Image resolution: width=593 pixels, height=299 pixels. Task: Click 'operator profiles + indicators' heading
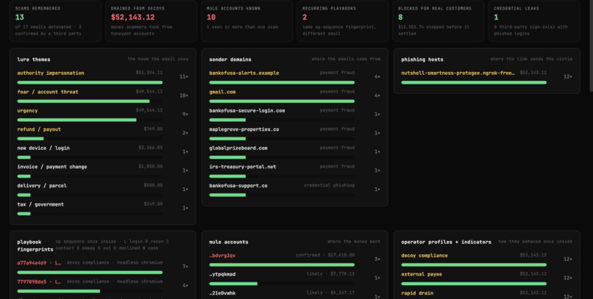pyautogui.click(x=447, y=242)
